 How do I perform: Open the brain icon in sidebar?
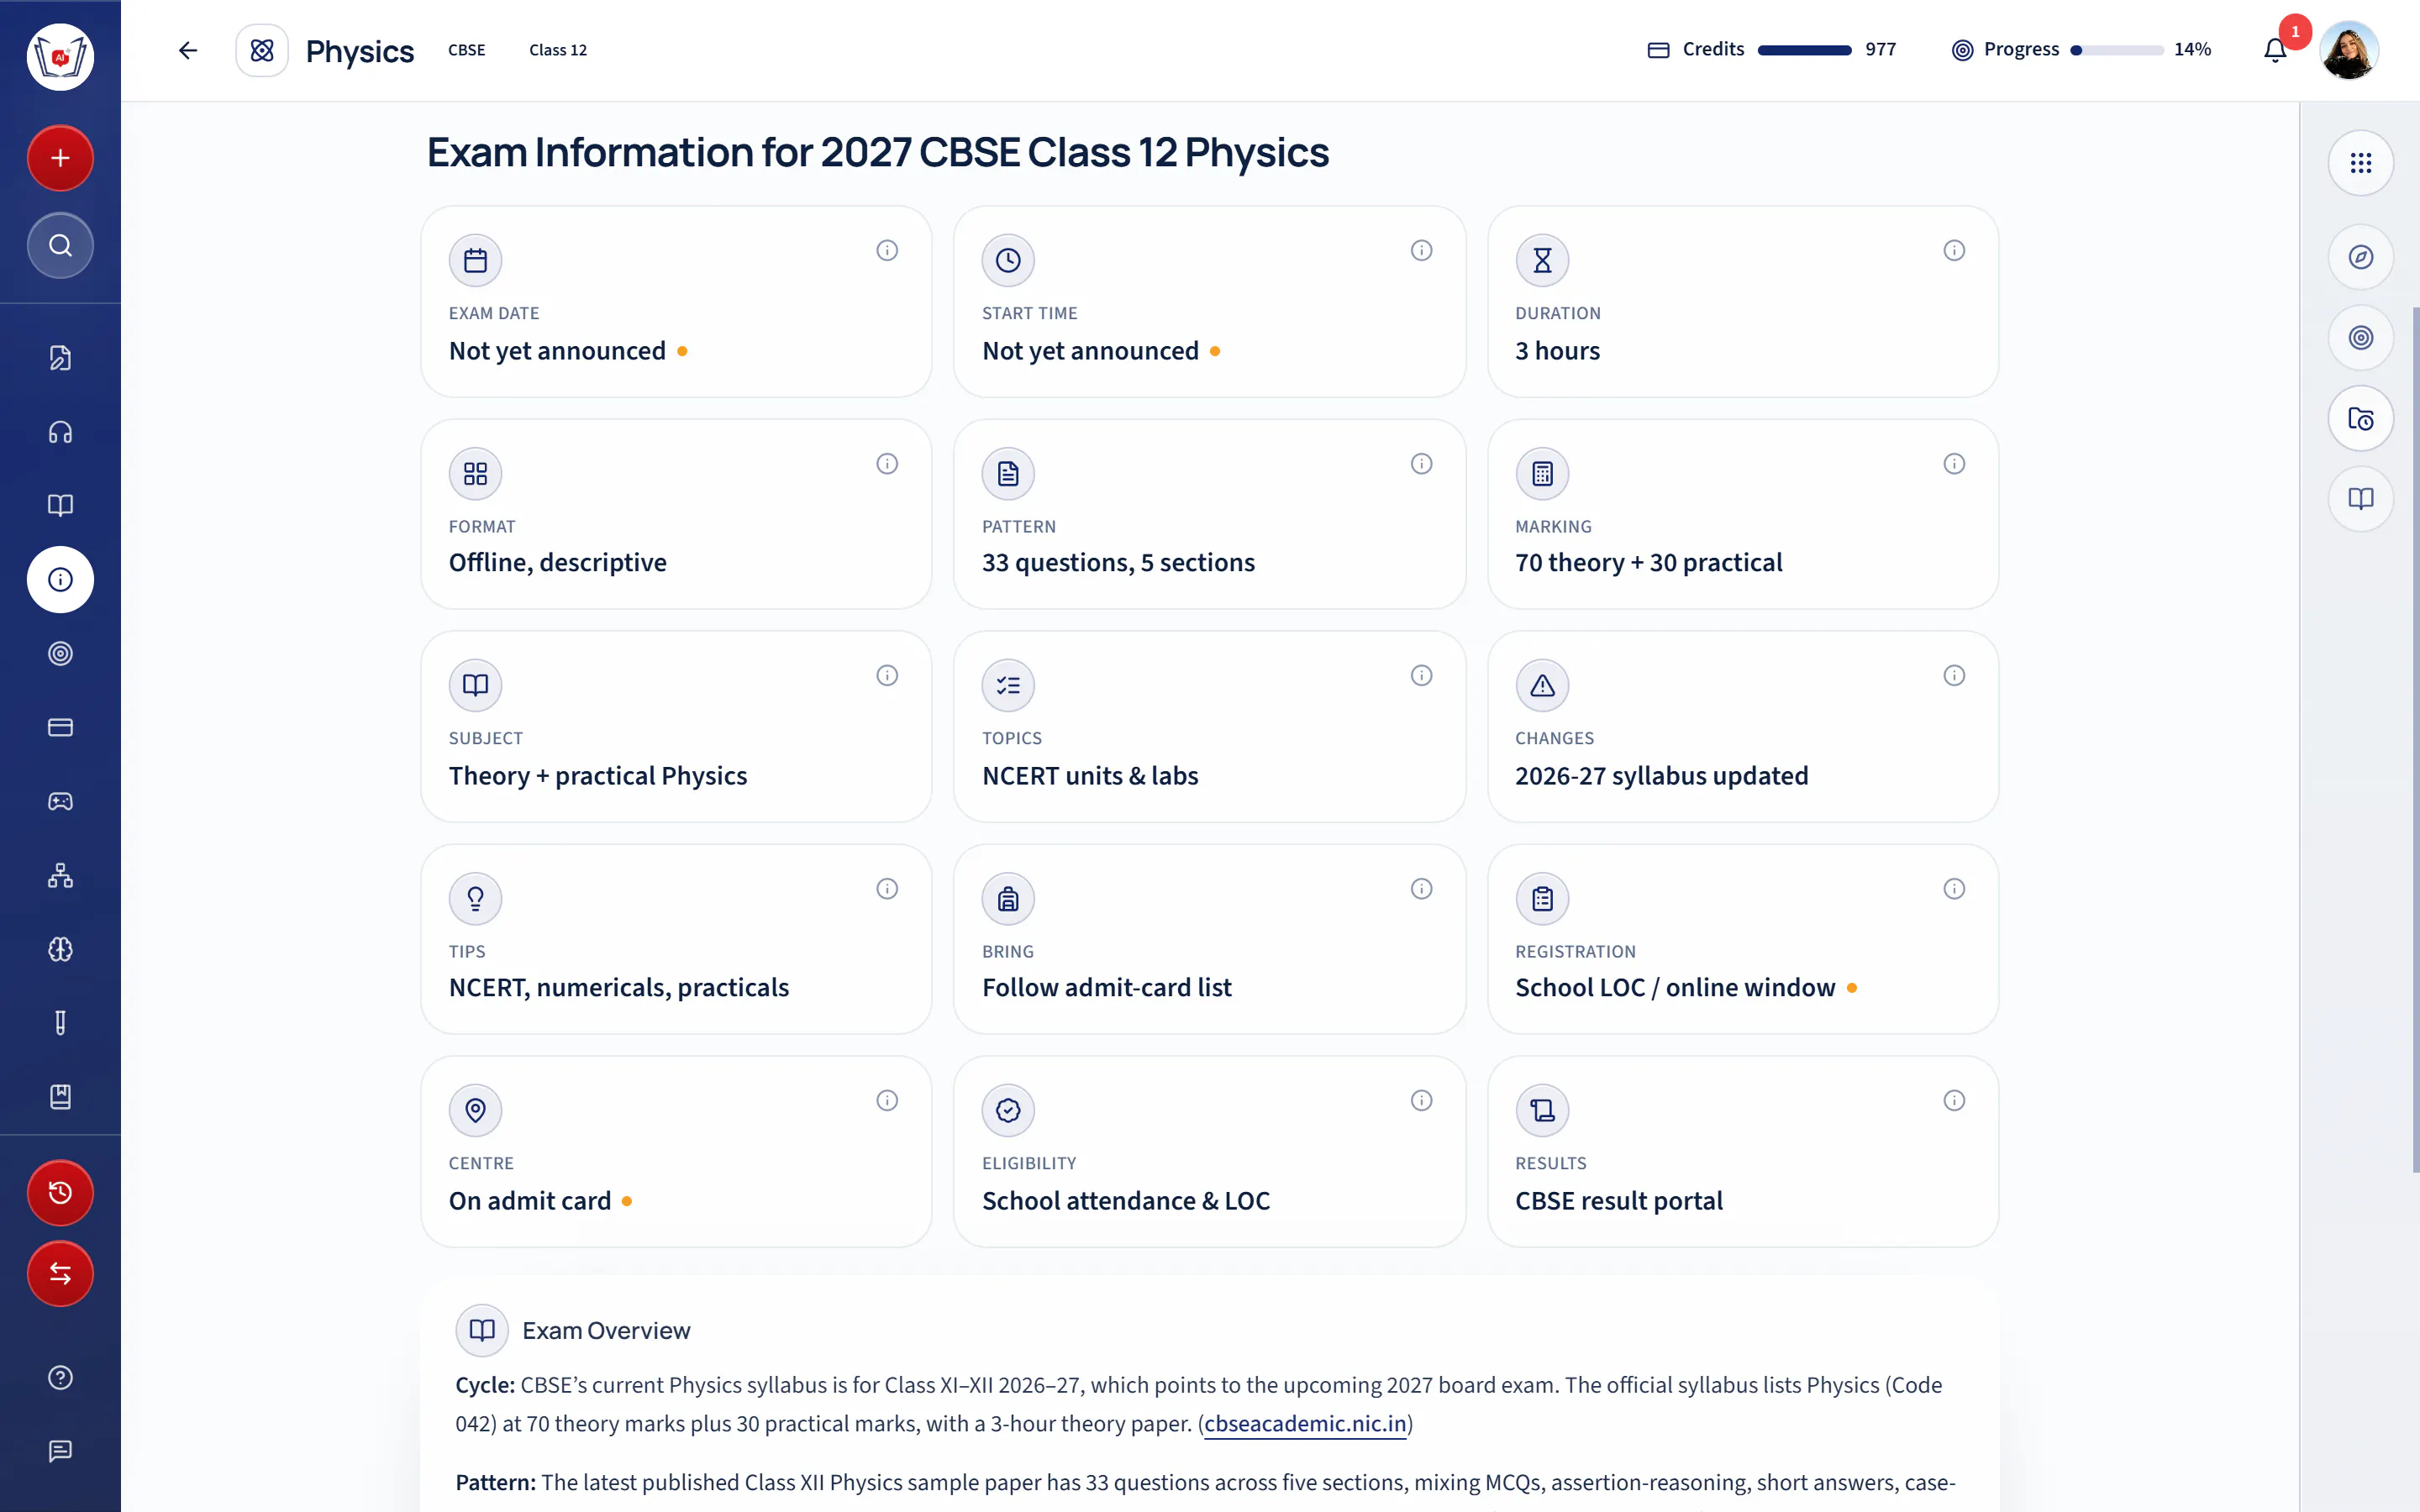pos(60,949)
